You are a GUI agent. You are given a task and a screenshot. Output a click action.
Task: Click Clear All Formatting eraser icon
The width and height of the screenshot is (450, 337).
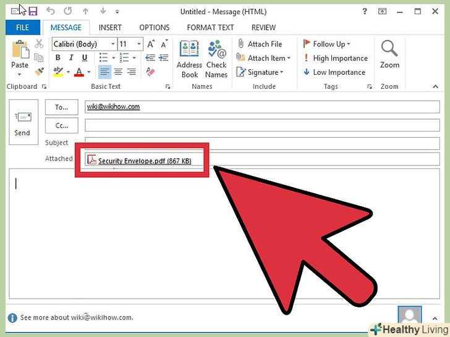[x=150, y=72]
